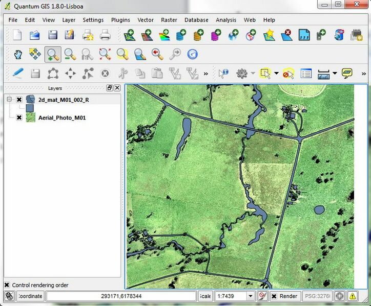The height and width of the screenshot is (306, 371).
Task: Toggle editing with the pencil icon
Action: tap(18, 74)
